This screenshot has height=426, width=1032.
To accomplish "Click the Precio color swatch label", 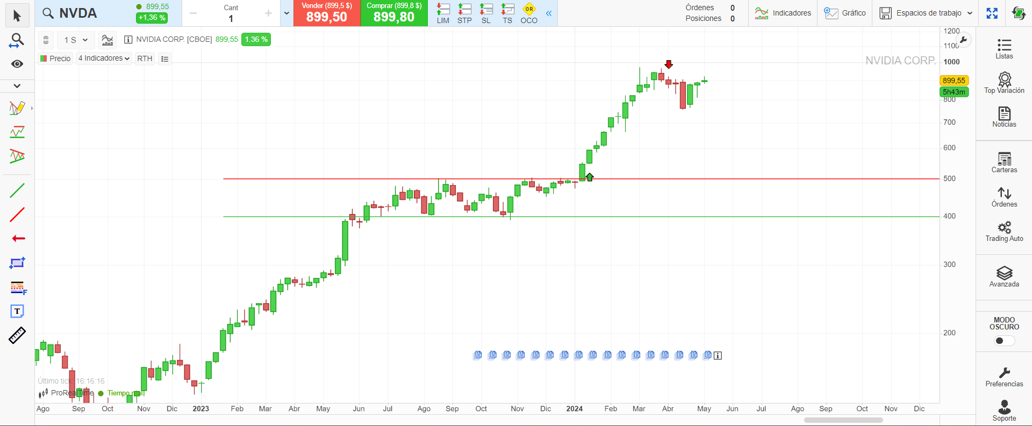I will (55, 58).
